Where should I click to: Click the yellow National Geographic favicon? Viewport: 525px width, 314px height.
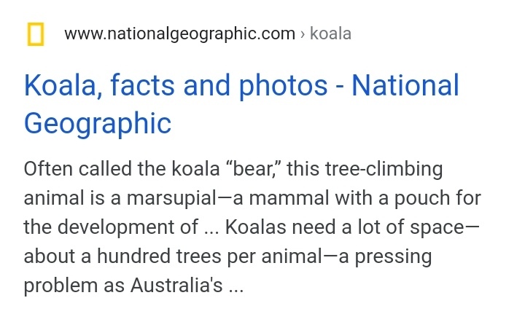click(36, 34)
